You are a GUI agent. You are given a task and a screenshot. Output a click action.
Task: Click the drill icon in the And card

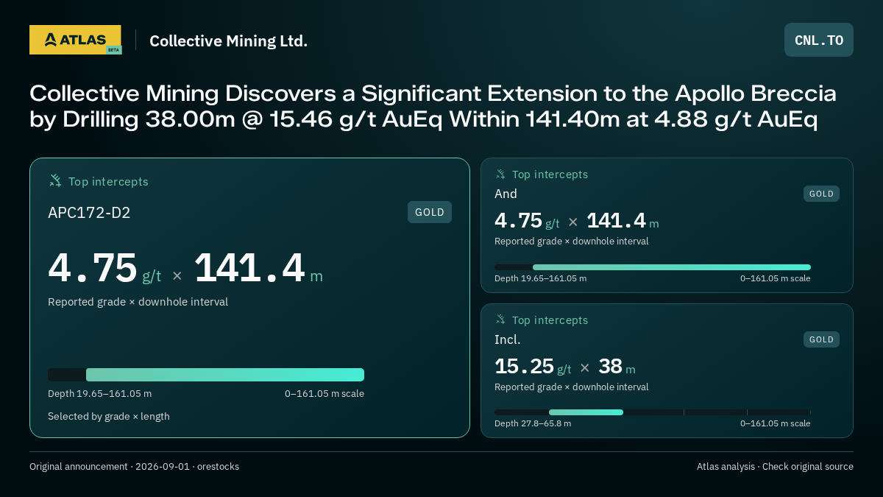tap(500, 175)
